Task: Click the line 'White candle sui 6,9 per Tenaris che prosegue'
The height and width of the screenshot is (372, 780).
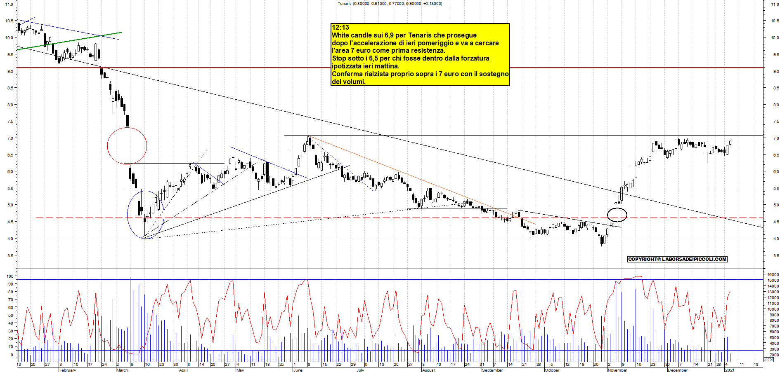Action: [404, 35]
